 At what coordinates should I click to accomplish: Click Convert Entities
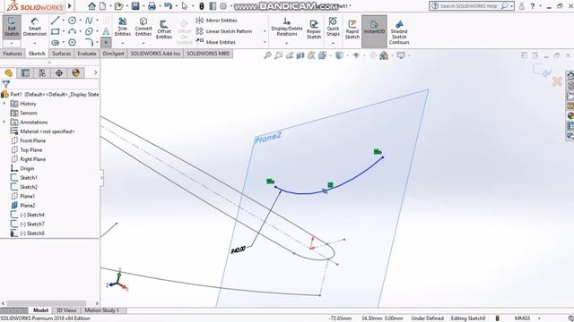(x=143, y=27)
